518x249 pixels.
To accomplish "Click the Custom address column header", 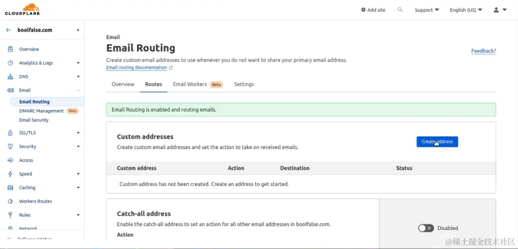I will pos(137,168).
